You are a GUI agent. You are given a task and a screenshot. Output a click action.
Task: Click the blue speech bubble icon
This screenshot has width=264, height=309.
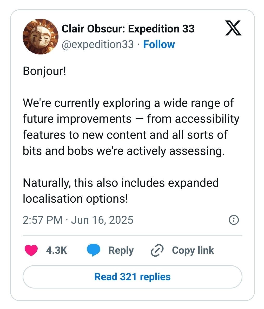point(94,250)
